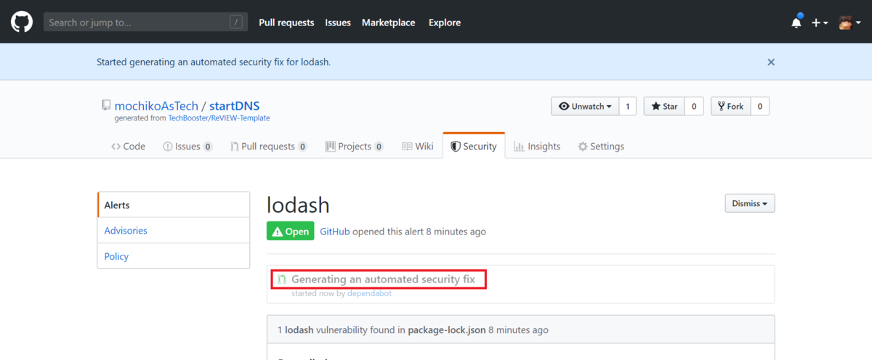This screenshot has width=872, height=360.
Task: Switch to the Code tab
Action: click(128, 146)
